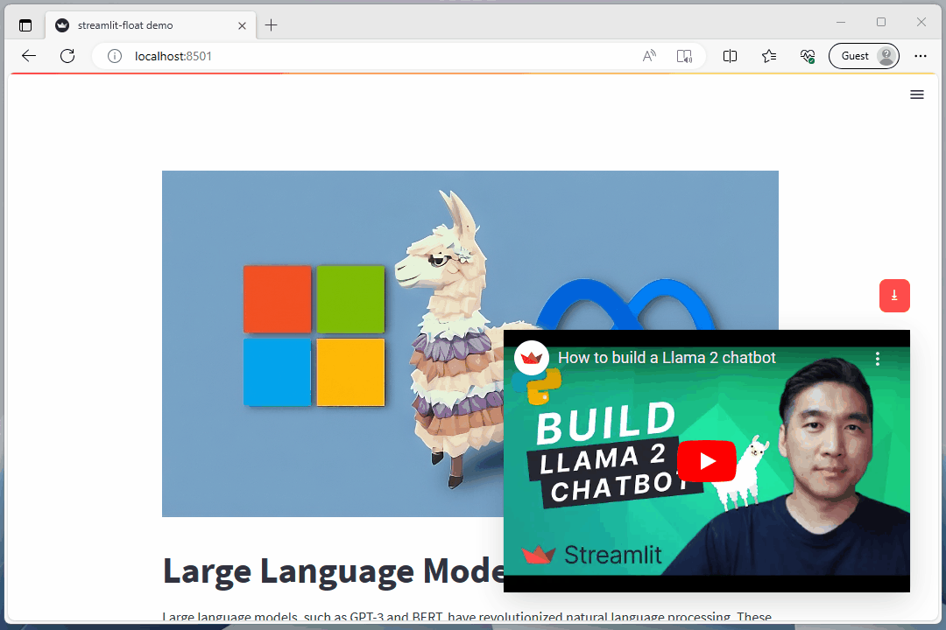The image size is (946, 630).
Task: Minimize the Edge browser window
Action: [x=841, y=22]
